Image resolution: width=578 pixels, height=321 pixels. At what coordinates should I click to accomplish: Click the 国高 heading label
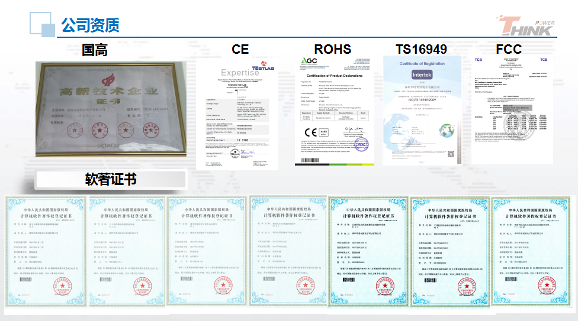pyautogui.click(x=95, y=50)
